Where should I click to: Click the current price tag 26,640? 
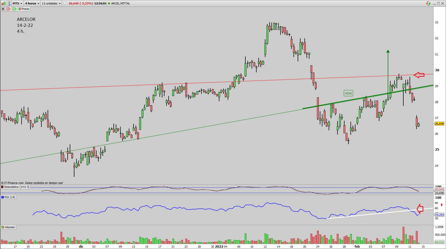[x=439, y=124]
